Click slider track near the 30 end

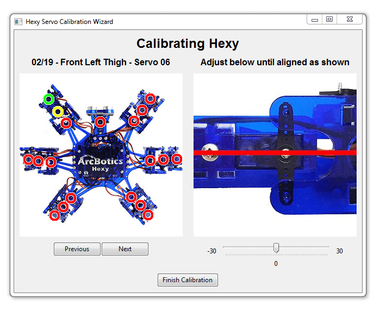pos(324,247)
